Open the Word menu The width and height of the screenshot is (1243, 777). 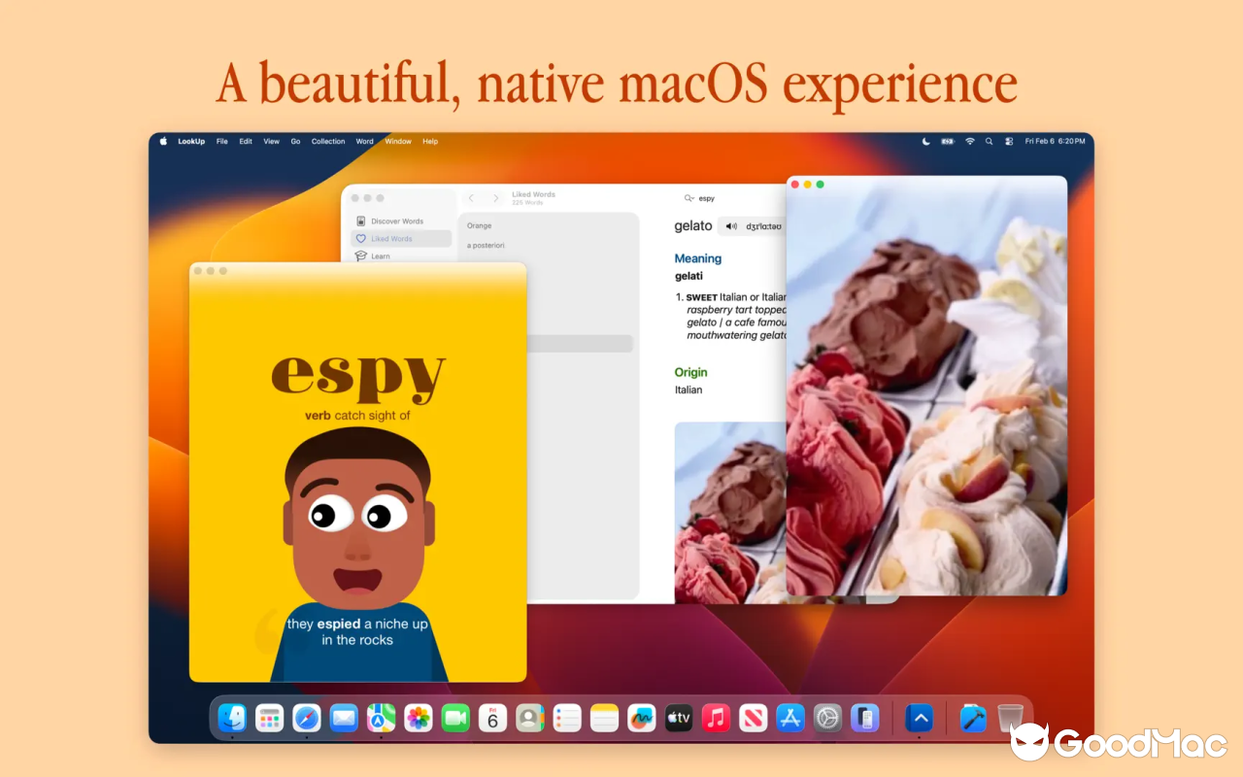(x=365, y=142)
